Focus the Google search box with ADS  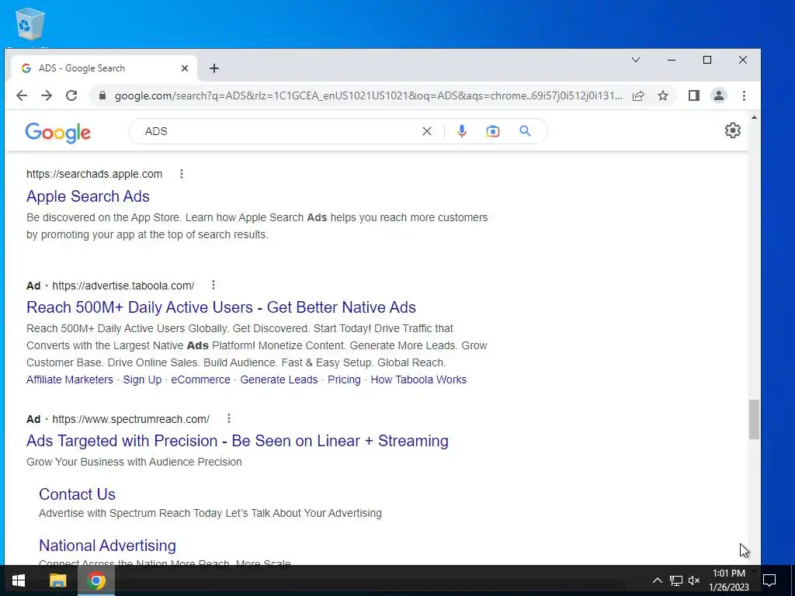click(279, 131)
